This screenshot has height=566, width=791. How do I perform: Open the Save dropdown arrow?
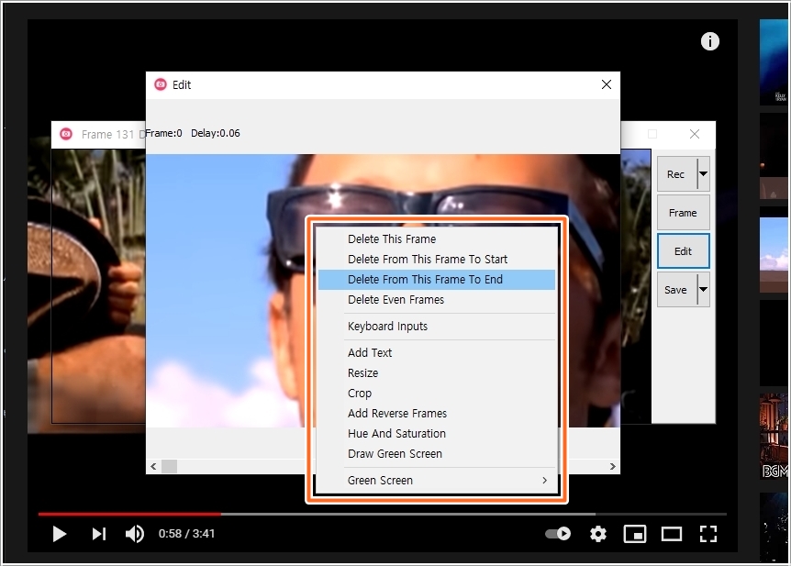click(x=703, y=290)
